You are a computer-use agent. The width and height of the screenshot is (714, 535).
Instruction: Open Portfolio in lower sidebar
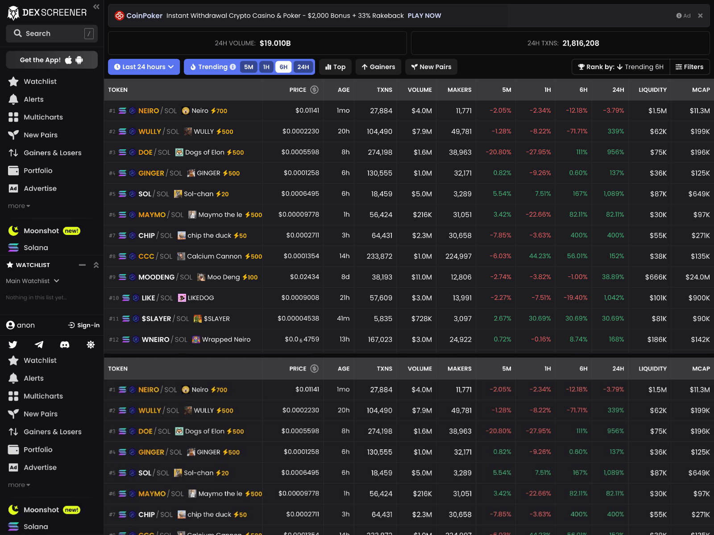[30, 449]
